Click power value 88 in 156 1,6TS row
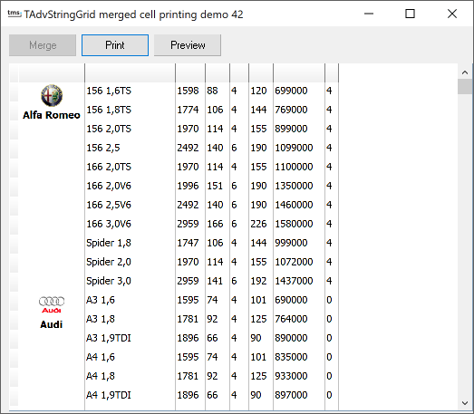This screenshot has width=474, height=414. [212, 91]
